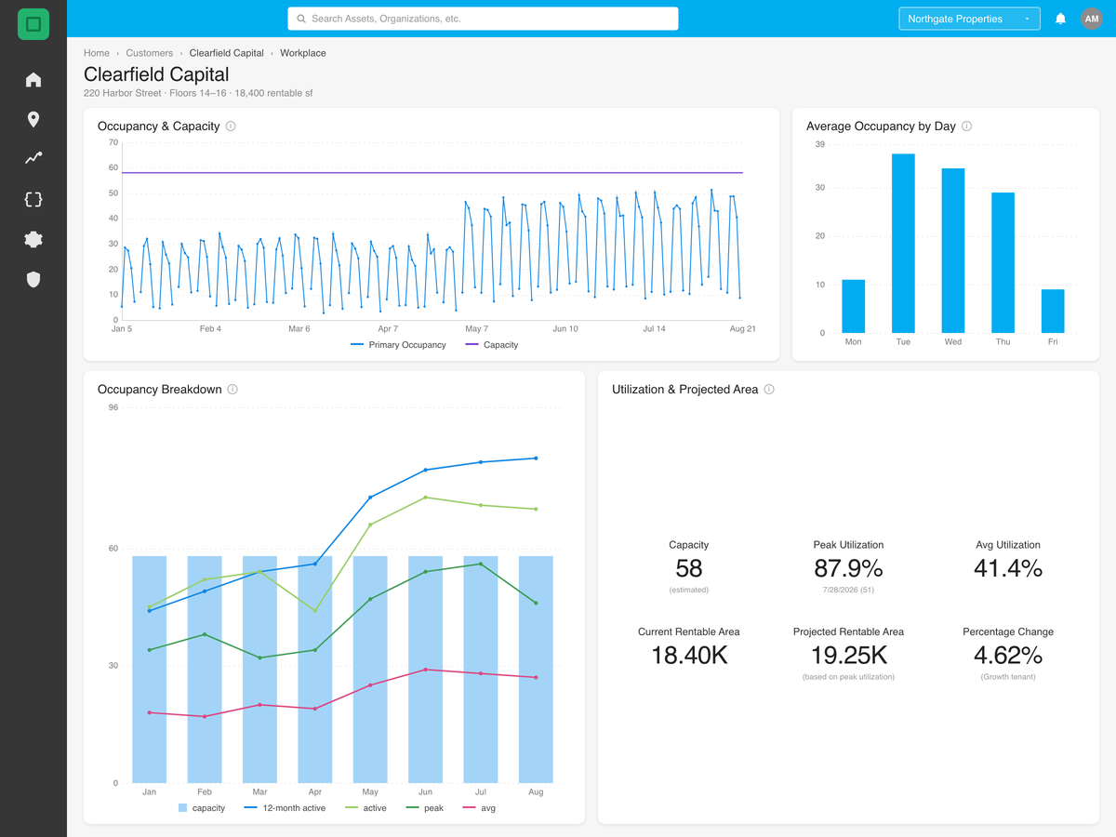Click the (Growth tenant) label
Image resolution: width=1116 pixels, height=837 pixels.
click(1008, 677)
